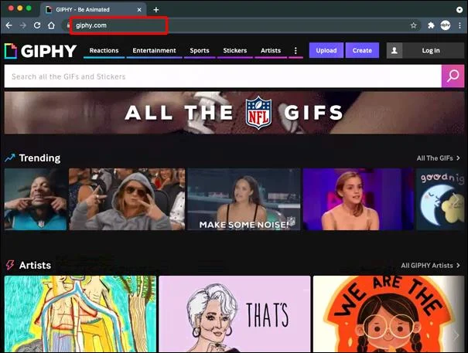Image resolution: width=468 pixels, height=353 pixels.
Task: Open a new browser tab
Action: (155, 10)
